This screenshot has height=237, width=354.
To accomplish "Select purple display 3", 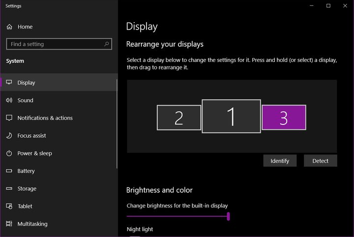I will click(x=284, y=118).
